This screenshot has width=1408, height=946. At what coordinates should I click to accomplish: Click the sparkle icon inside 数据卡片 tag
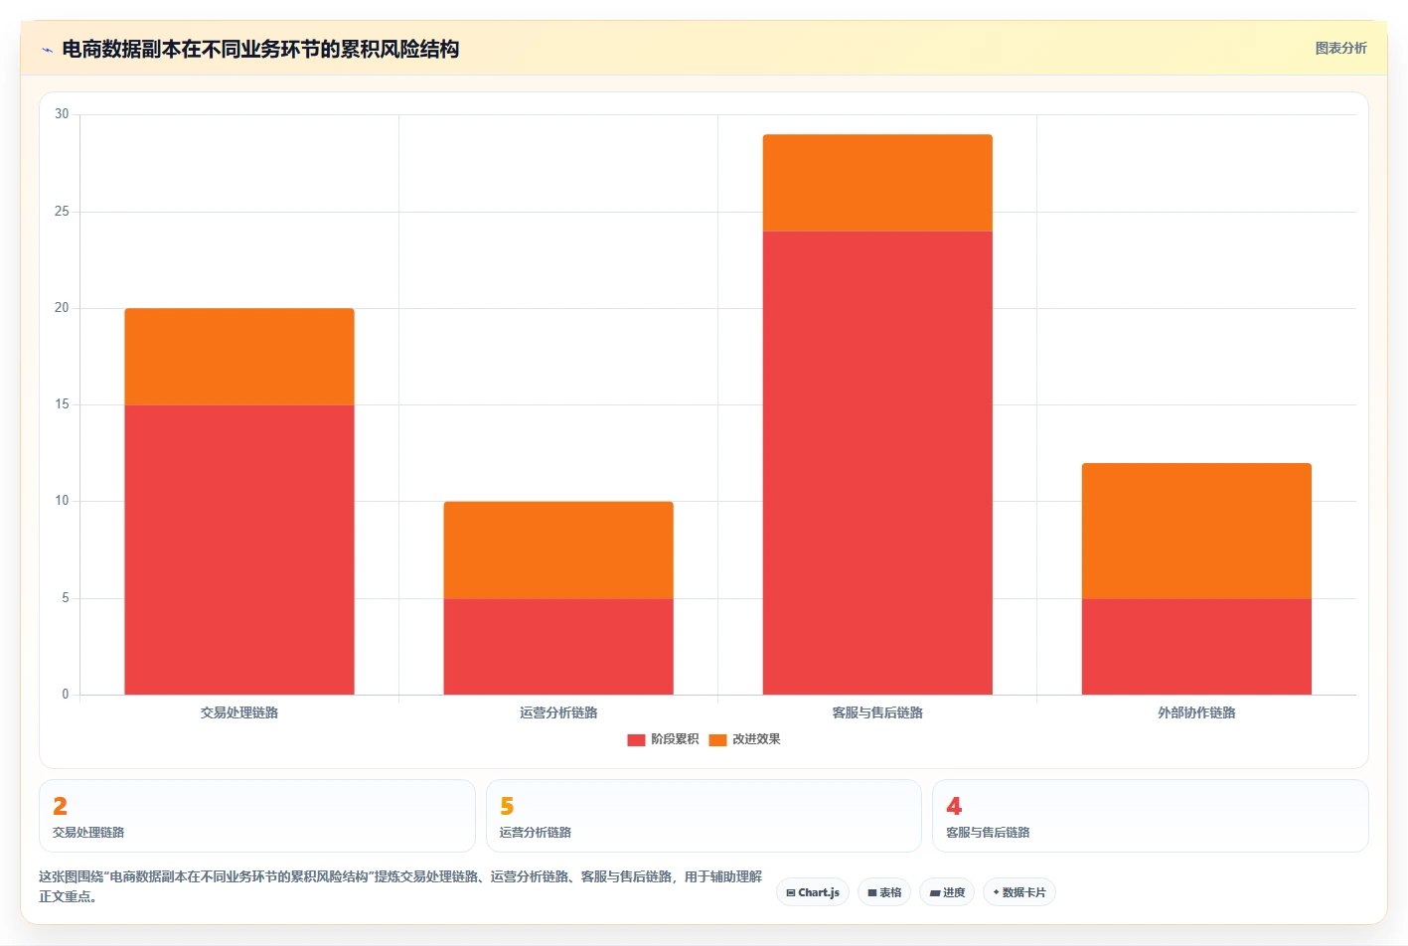coord(996,892)
